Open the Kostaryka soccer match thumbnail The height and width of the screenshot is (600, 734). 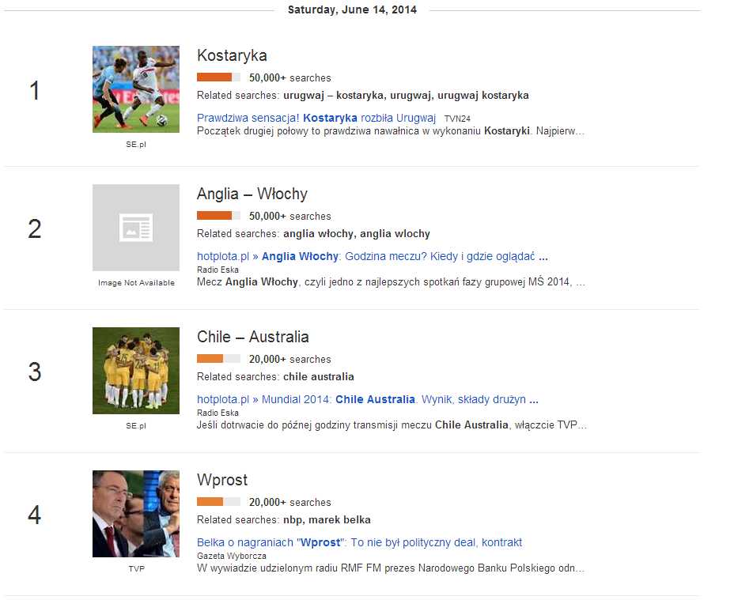tap(136, 89)
